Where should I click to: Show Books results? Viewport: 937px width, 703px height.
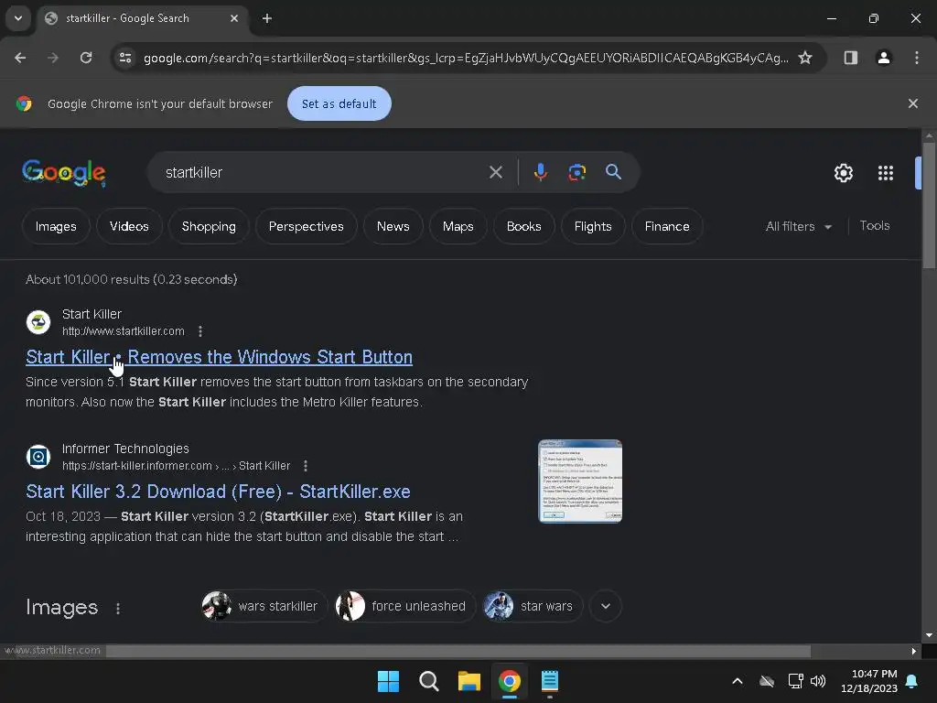tap(523, 226)
